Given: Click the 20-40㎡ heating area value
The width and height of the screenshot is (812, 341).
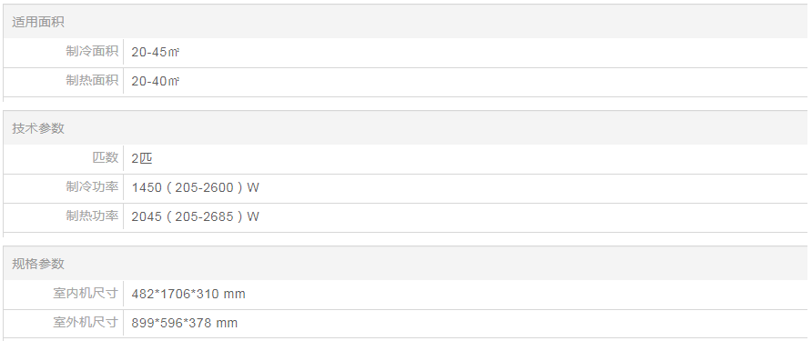Looking at the screenshot, I should 156,81.
